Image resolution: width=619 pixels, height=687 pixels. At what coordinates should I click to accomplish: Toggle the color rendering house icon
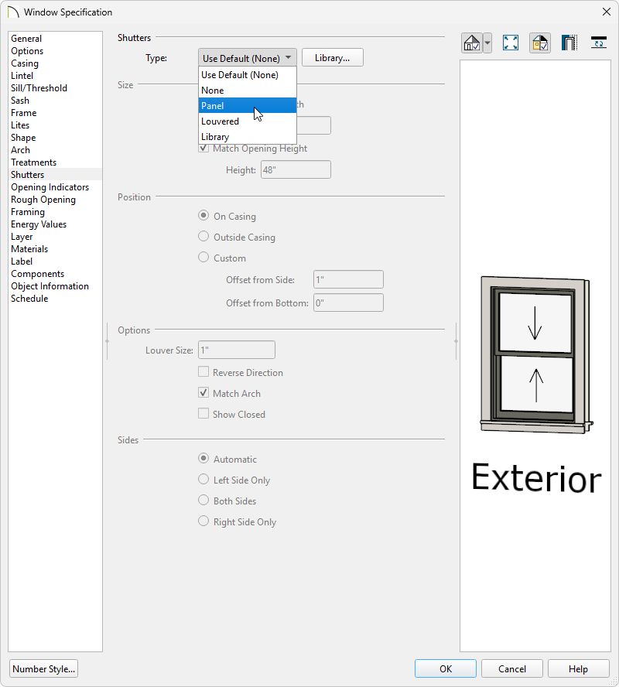[540, 43]
